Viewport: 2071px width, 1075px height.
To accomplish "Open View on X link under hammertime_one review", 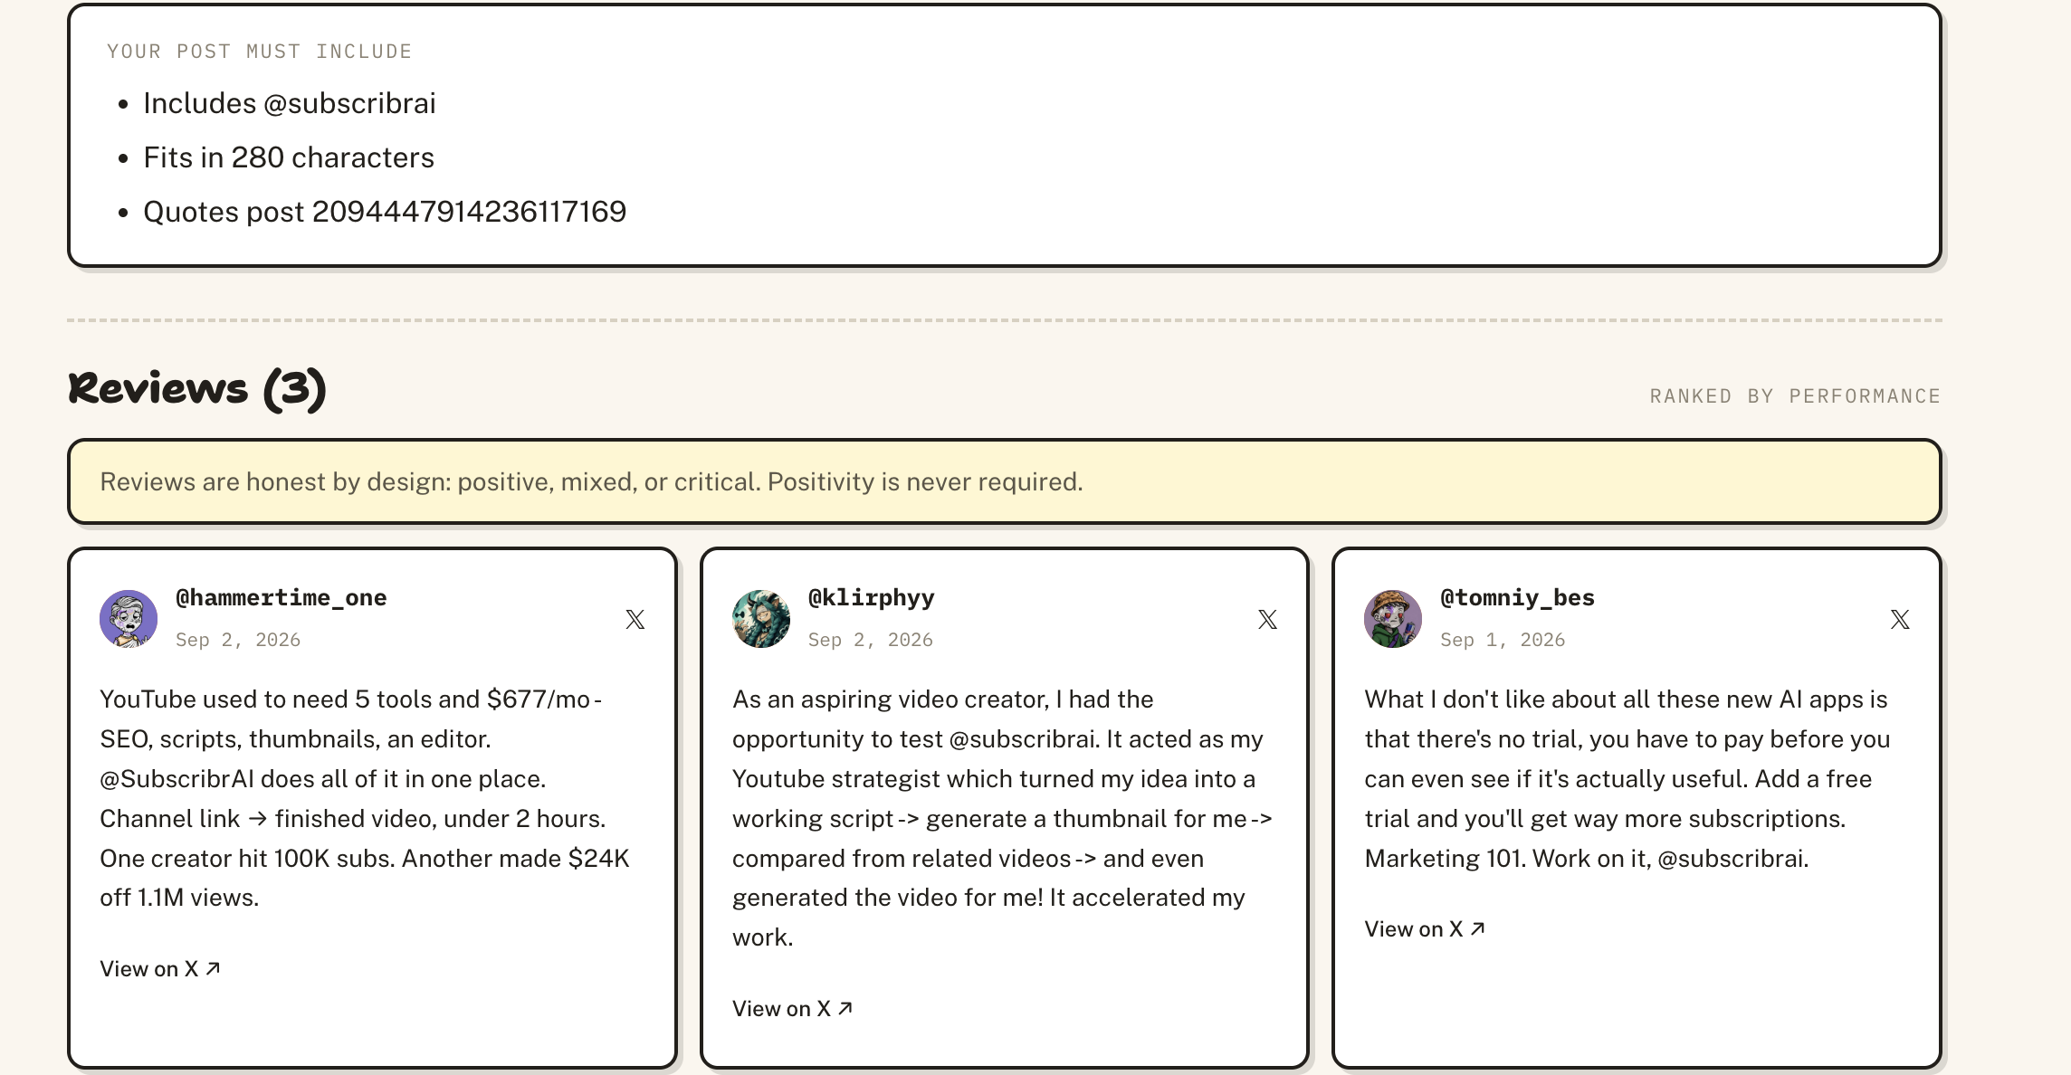I will (160, 969).
